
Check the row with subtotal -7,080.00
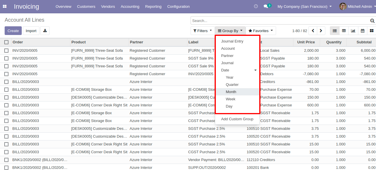click(x=6, y=74)
